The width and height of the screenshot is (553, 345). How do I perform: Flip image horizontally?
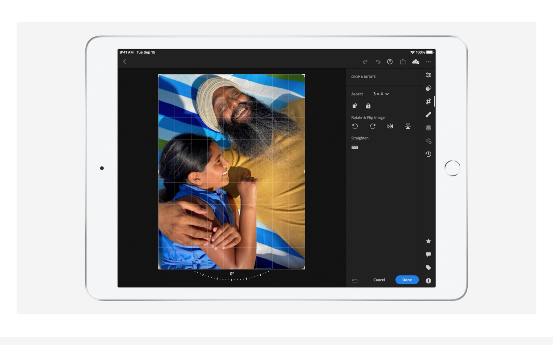[x=390, y=126]
